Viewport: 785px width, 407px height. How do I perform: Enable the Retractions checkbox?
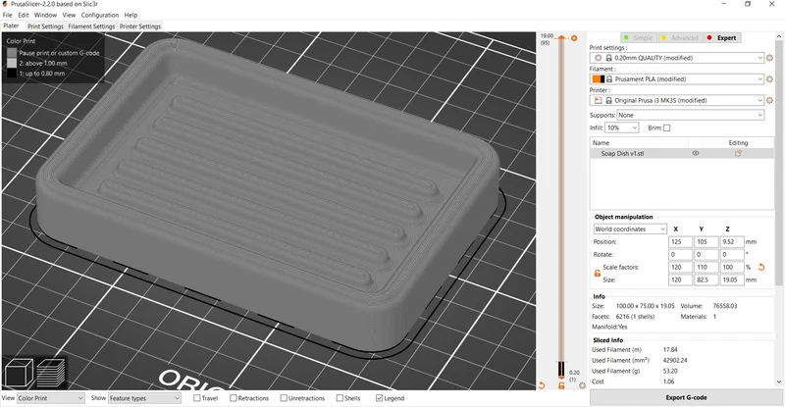[x=234, y=398]
